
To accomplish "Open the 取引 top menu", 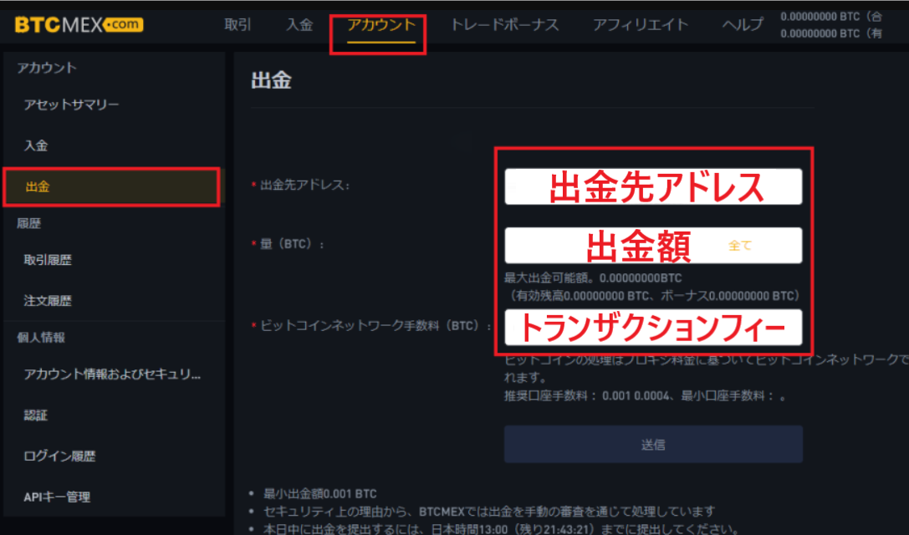I will pos(237,24).
